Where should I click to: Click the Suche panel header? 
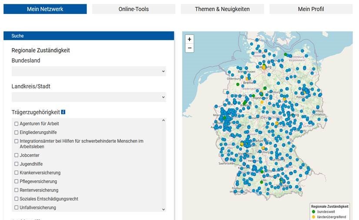pyautogui.click(x=89, y=36)
